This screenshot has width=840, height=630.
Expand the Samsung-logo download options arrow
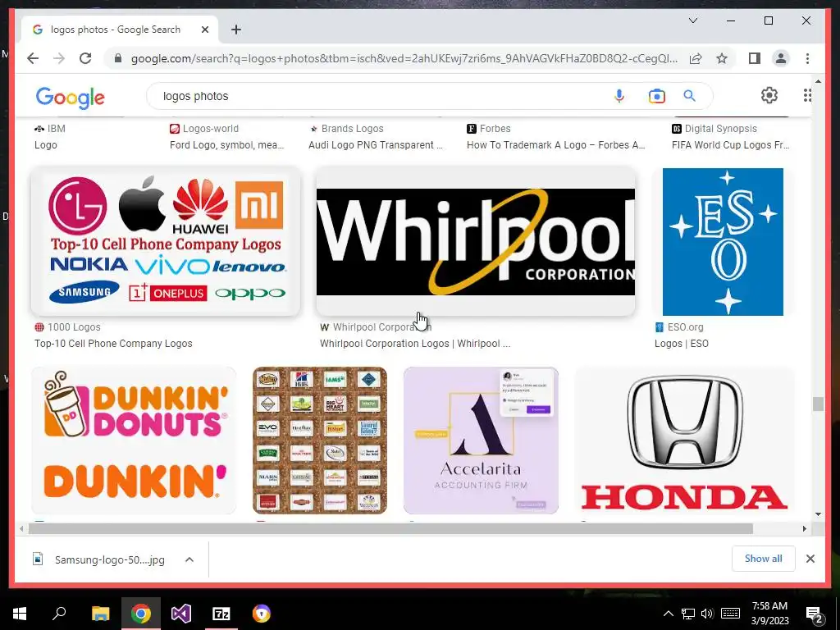tap(189, 559)
